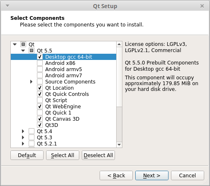Screen dimensions: 210x186
Task: Open the window menu arrow in title bar
Action: [x=7, y=6]
